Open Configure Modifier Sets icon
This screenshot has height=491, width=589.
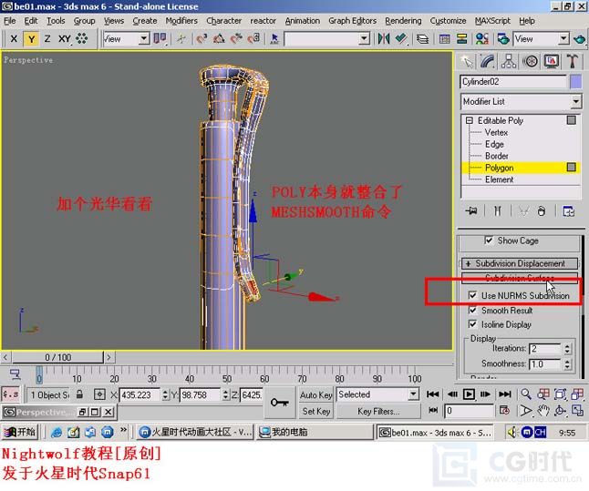tap(568, 211)
